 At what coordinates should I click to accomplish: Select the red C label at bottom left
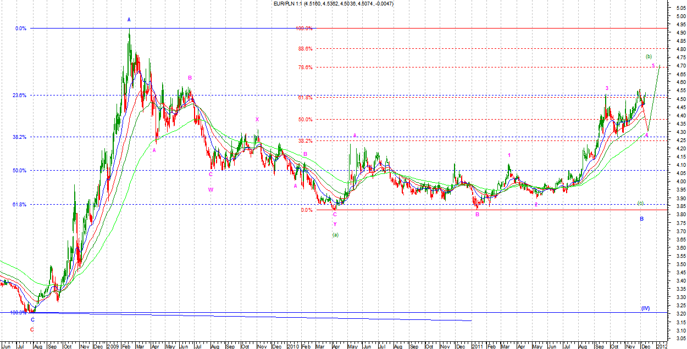tap(32, 330)
